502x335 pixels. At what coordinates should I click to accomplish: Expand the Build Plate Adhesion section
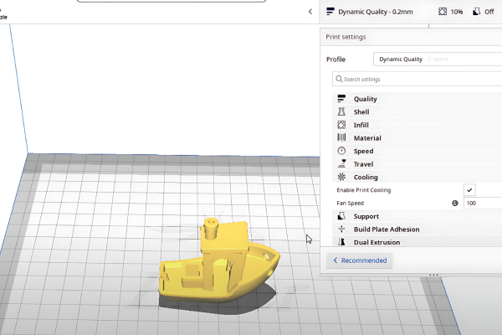[387, 229]
